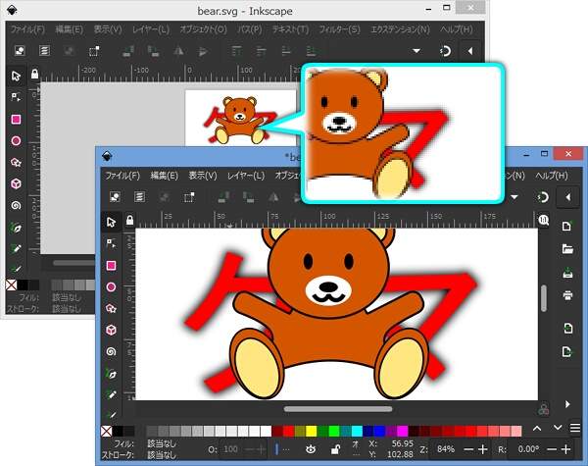Choose the Node edit tool in front window

111,243
